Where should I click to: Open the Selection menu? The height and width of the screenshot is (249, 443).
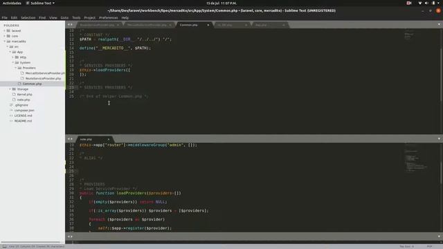coord(28,17)
